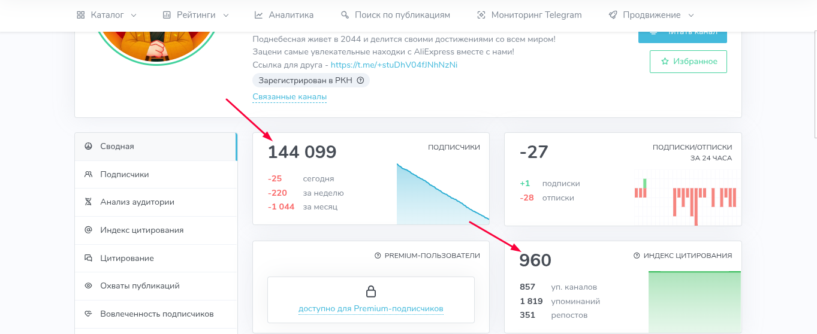Click the -1 044 за месяц value

tap(281, 207)
